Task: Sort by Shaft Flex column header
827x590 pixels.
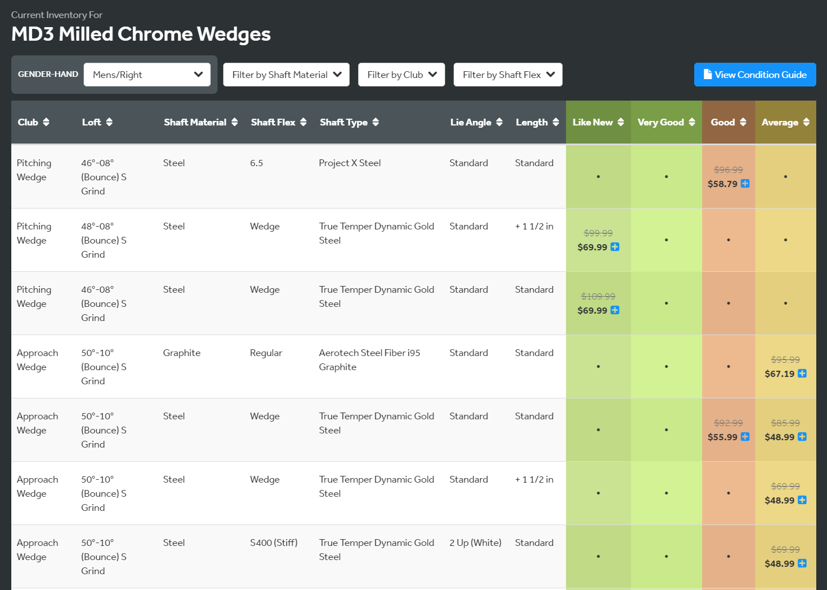Action: [x=278, y=122]
